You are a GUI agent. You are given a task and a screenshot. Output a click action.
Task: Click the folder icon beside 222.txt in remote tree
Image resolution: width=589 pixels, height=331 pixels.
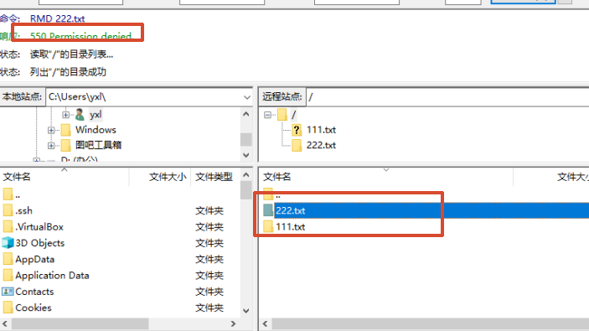coord(297,145)
